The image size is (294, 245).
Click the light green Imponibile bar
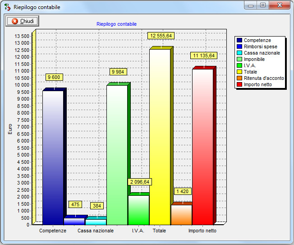(117, 155)
